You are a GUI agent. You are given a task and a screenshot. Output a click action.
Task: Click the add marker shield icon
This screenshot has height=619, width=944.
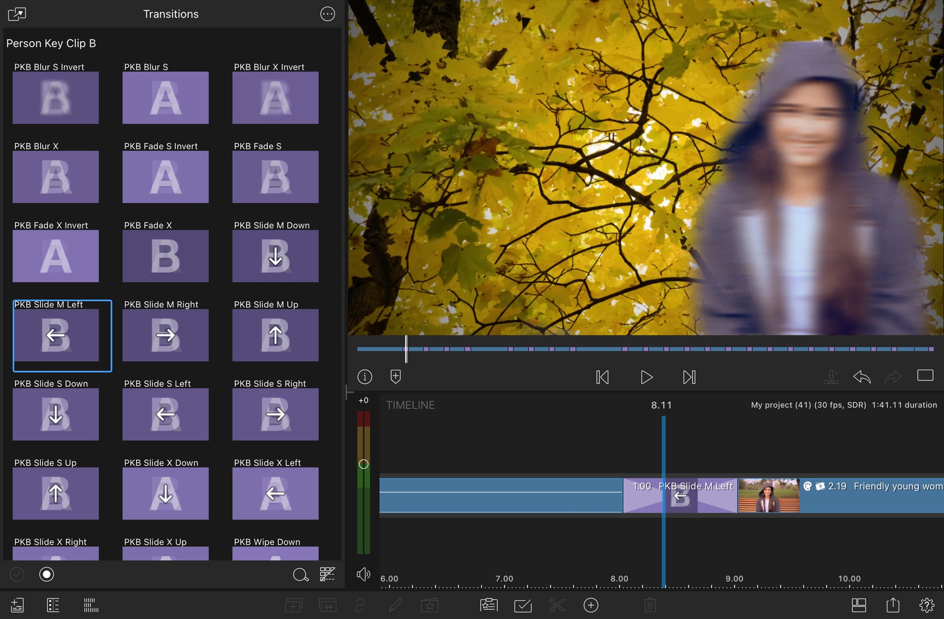coord(395,377)
